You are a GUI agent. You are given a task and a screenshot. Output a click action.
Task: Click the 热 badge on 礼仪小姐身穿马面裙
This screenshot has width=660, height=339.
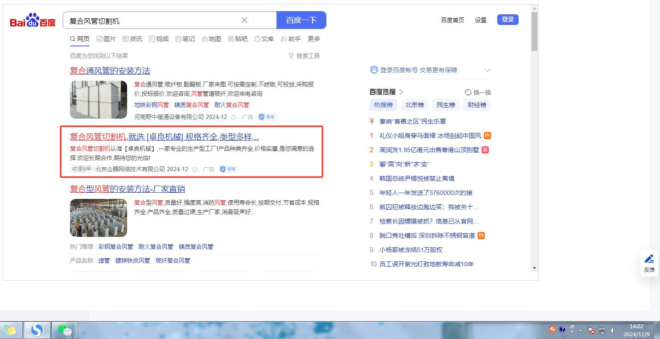487,136
